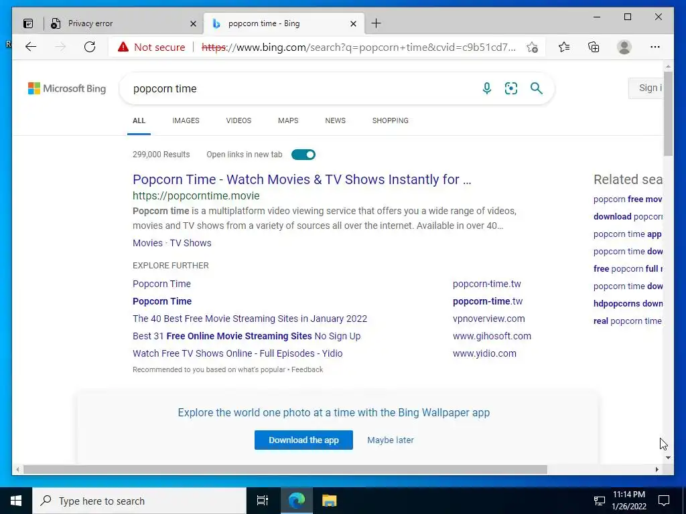Click the Edge icon in taskbar
The image size is (686, 514).
pos(297,501)
